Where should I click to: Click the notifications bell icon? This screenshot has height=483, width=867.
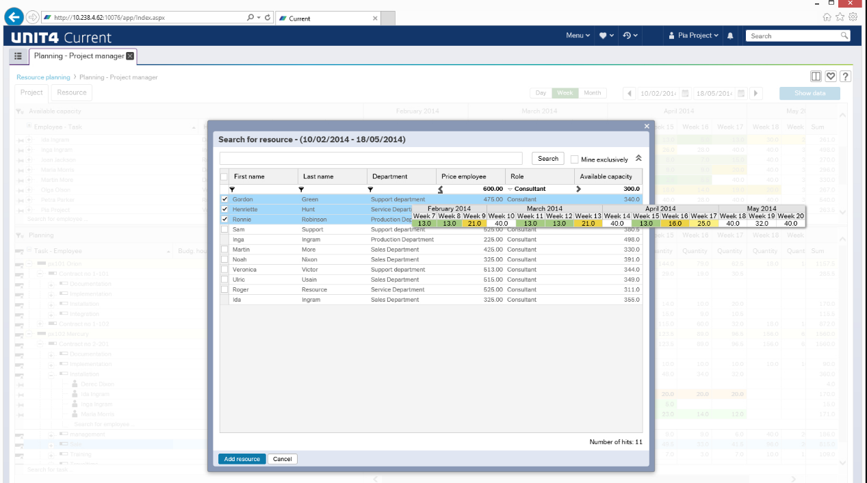pos(730,36)
